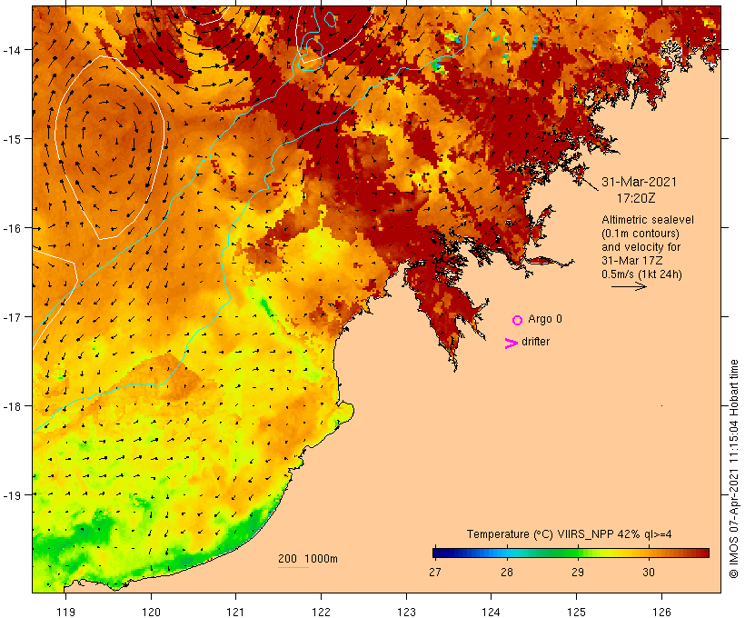The image size is (745, 618).
Task: Click the 'and velocity for' text
Action: click(x=641, y=247)
